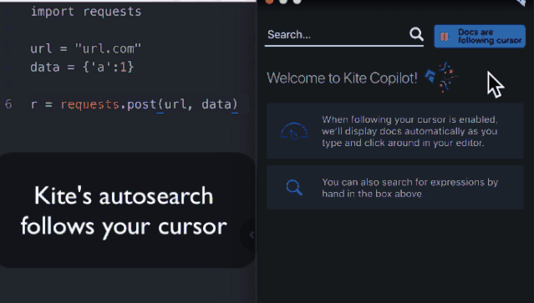534x303 pixels.
Task: Click the pause icon in Docs button
Action: click(x=444, y=37)
